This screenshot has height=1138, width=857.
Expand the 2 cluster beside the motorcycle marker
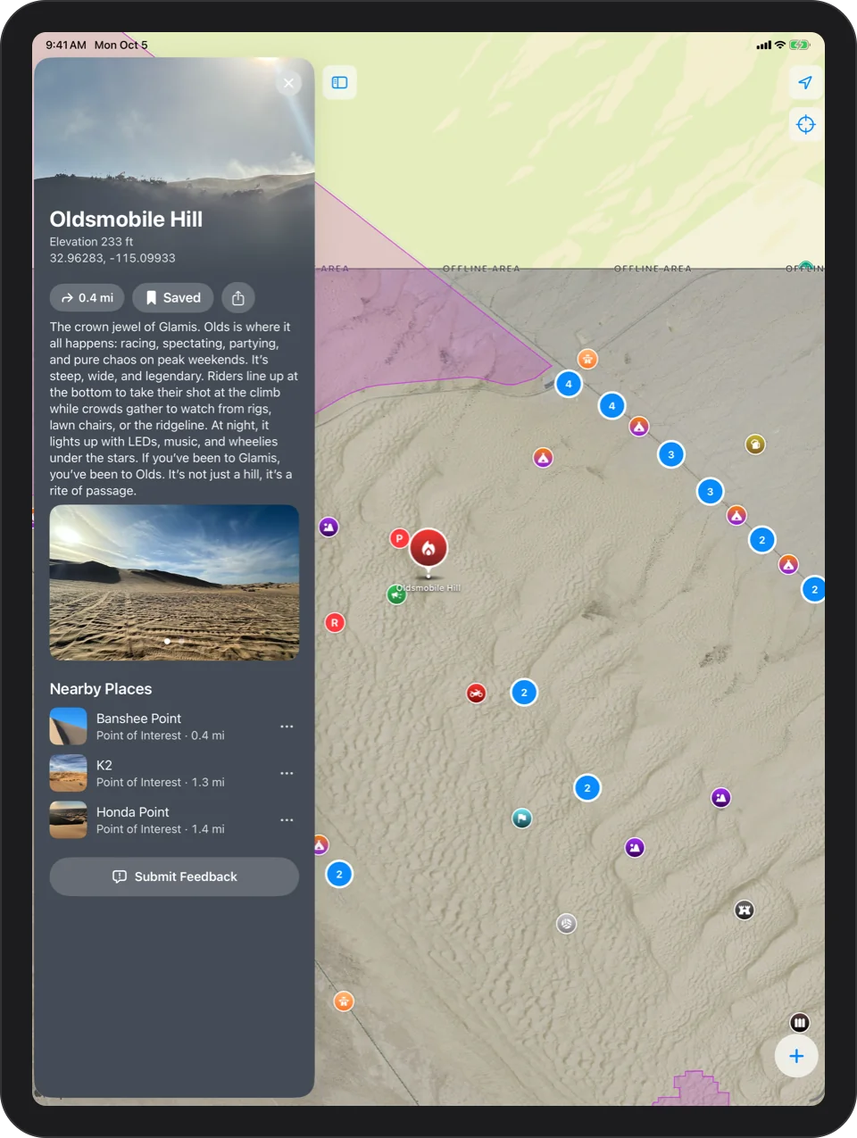click(x=524, y=693)
